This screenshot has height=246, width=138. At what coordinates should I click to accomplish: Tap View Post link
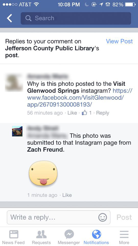[x=119, y=41]
